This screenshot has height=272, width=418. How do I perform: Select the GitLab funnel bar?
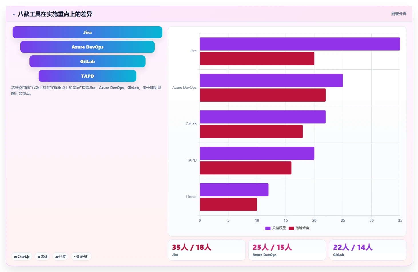point(87,61)
